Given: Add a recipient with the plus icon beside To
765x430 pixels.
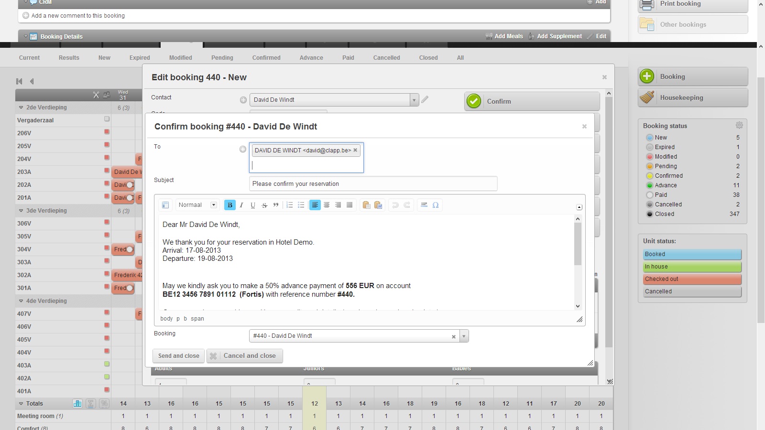Looking at the screenshot, I should click(x=243, y=150).
